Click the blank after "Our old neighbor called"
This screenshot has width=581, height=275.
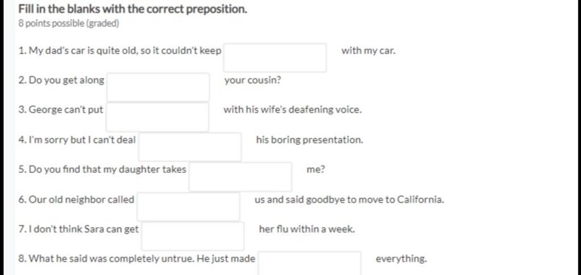(x=188, y=206)
